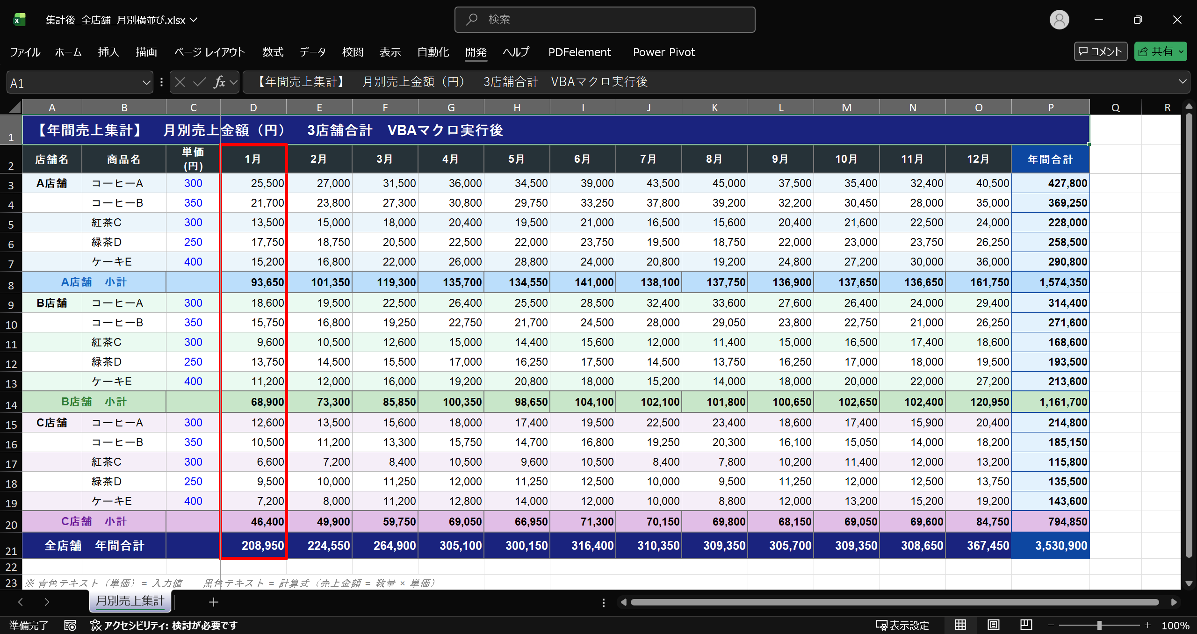Open the 数式 ribbon tab

pos(273,52)
